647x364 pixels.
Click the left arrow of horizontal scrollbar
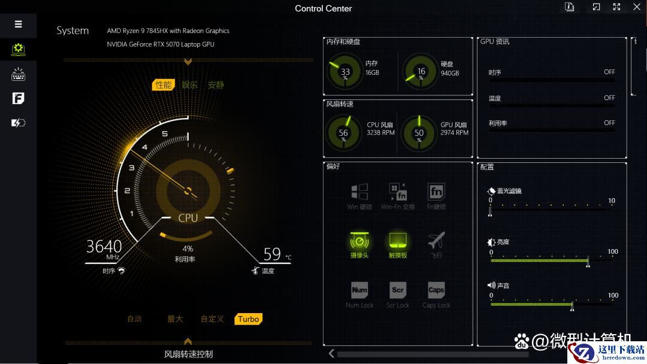(331, 353)
